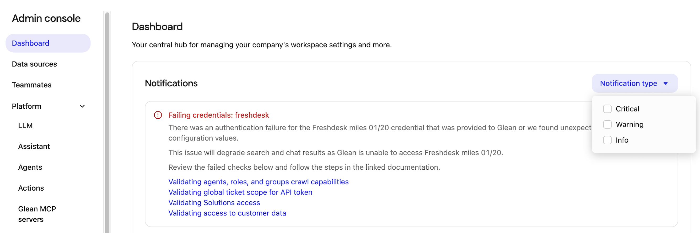Collapse the Platform section chevron
The width and height of the screenshot is (700, 233).
(x=82, y=106)
